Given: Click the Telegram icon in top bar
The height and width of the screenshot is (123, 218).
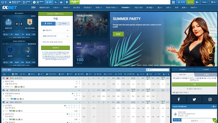Looking at the screenshot, I should click(x=34, y=2).
